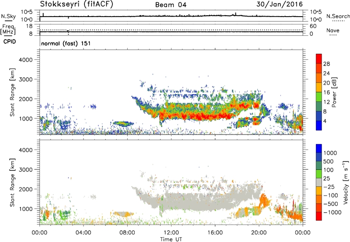Pick the bright blue bottom segment of Power colorbar
This screenshot has width=350, height=242.
pos(319,125)
